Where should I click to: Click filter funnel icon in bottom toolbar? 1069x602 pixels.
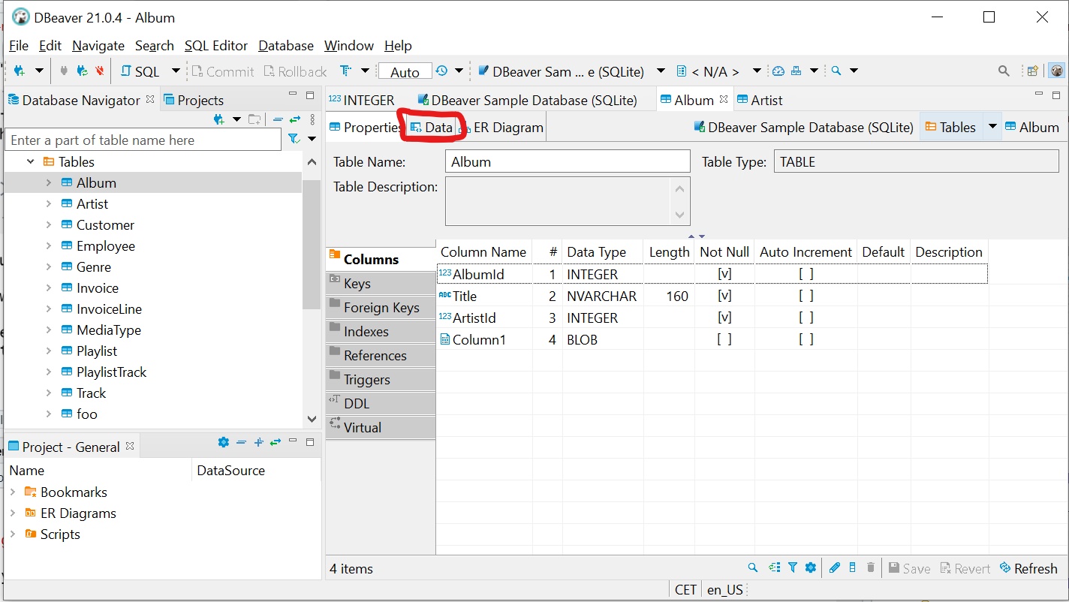tap(793, 568)
